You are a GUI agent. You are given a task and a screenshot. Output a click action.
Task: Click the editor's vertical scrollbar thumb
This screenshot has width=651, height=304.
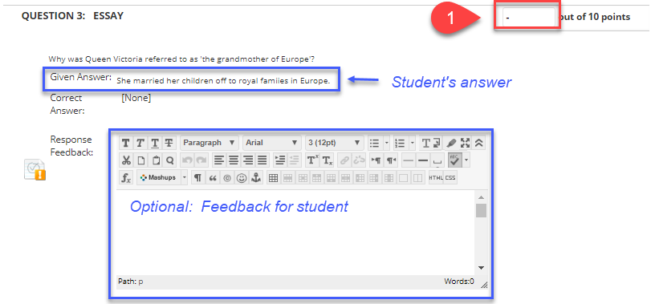point(481,210)
